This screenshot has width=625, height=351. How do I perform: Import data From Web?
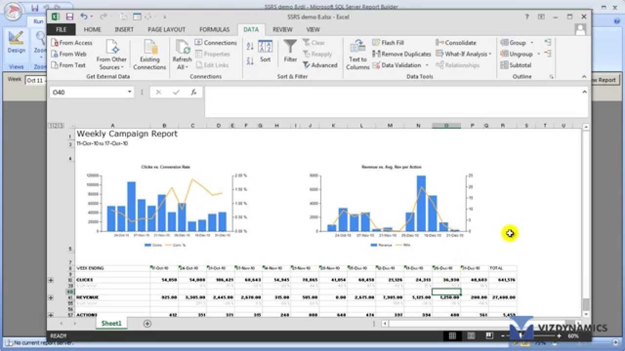pyautogui.click(x=68, y=54)
